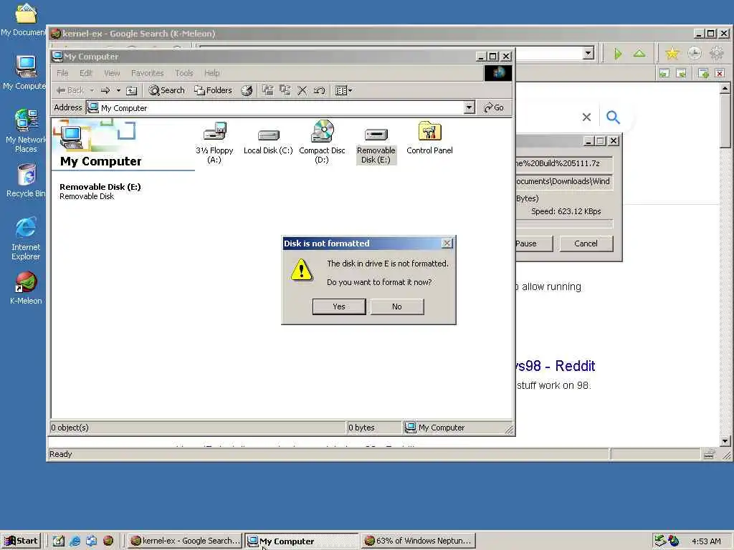Open the Back history dropdown arrow
This screenshot has height=550, width=734.
coord(92,91)
